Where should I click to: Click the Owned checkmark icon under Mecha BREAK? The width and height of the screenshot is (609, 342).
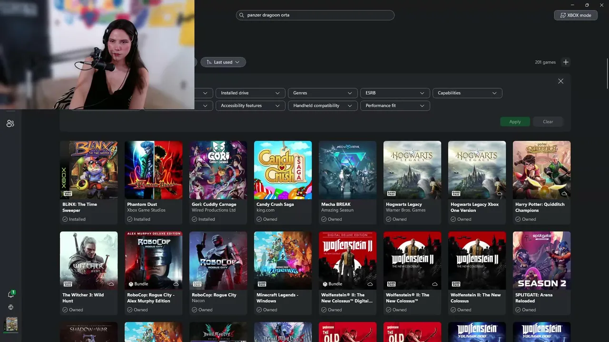(x=324, y=219)
